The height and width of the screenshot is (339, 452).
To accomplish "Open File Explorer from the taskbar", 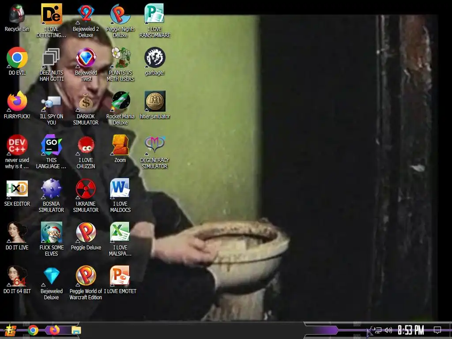I will [76, 330].
